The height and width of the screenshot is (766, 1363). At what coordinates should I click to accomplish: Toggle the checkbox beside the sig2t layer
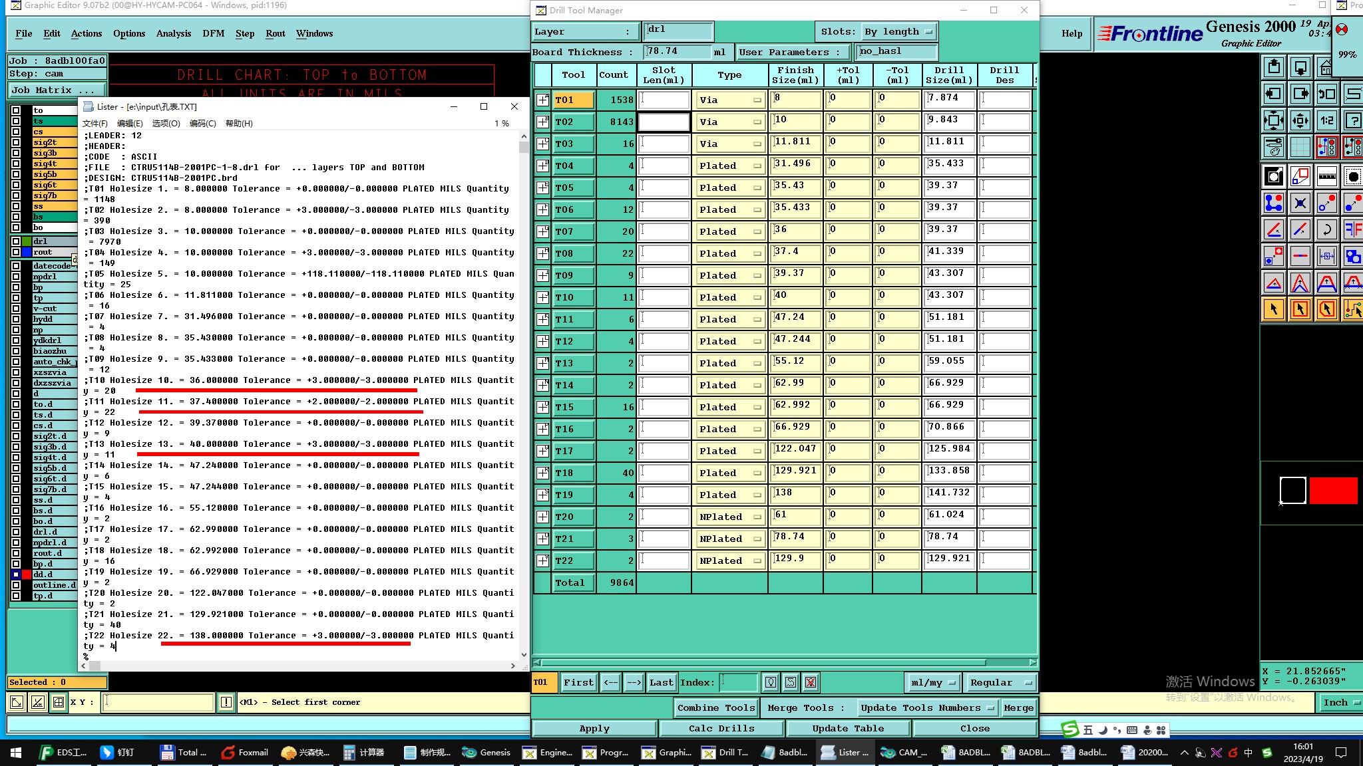pos(16,142)
